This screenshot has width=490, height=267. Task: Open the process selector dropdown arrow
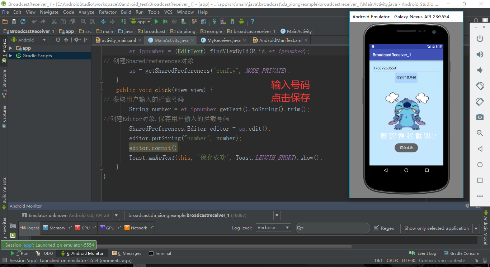coord(277,215)
